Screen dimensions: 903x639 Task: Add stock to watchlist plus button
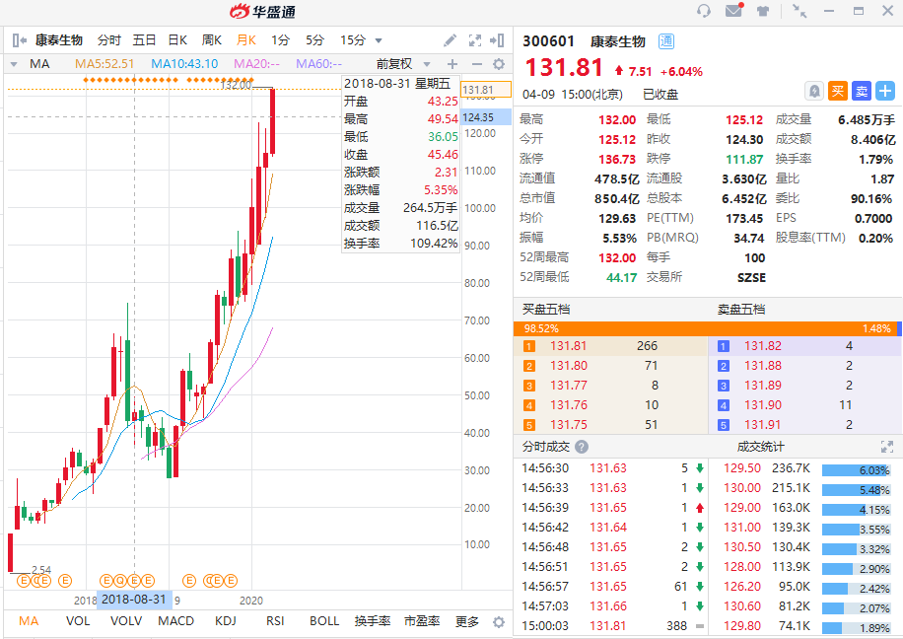coord(885,91)
